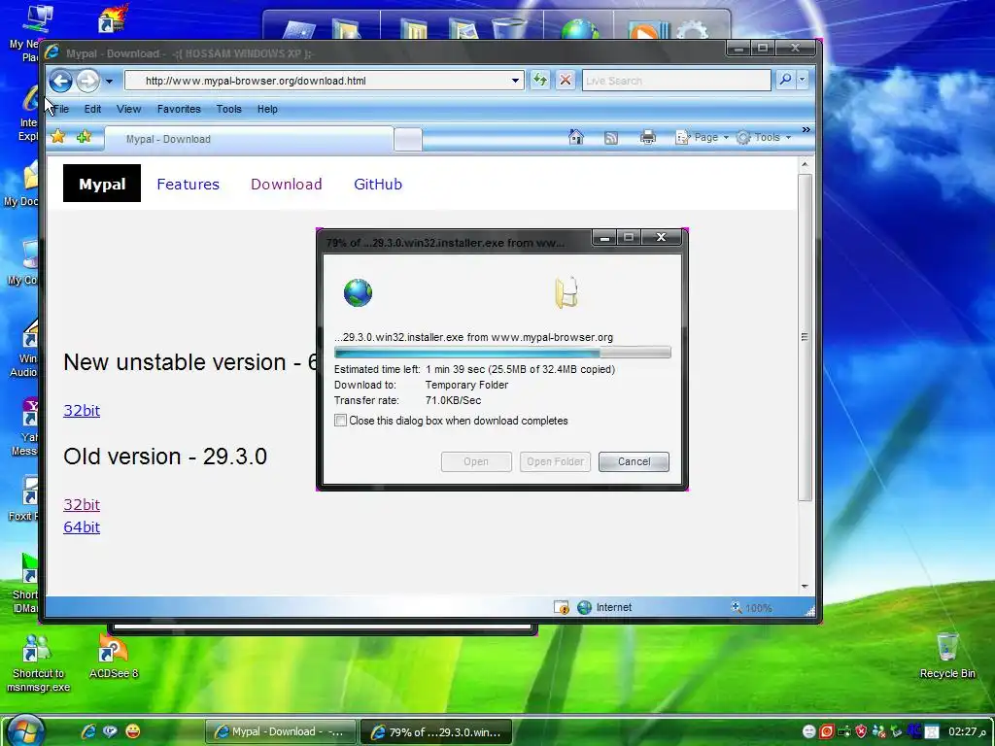Click 32bit link under Old version 29.3.0
The image size is (995, 746).
(x=82, y=505)
